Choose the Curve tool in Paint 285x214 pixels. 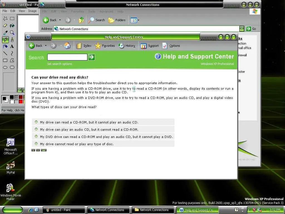(12, 53)
